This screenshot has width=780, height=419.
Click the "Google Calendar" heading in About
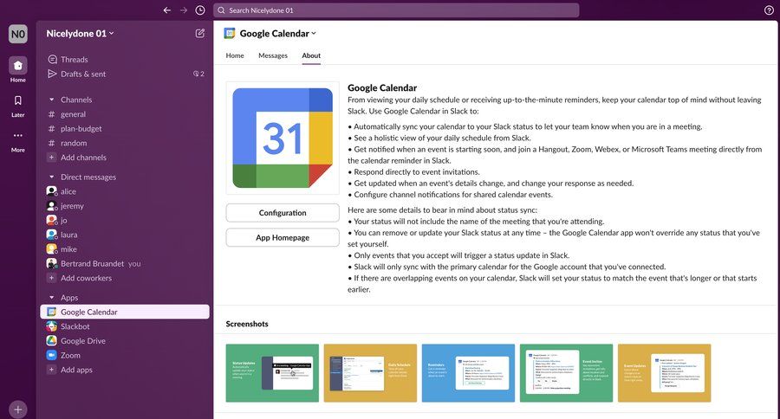382,87
